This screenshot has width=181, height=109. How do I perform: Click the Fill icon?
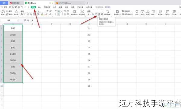(x=153, y=11)
